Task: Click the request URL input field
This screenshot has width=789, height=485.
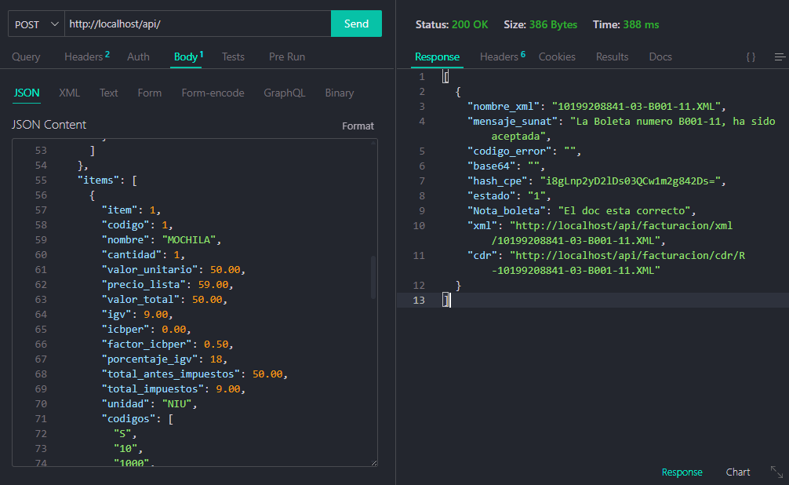Action: click(x=196, y=24)
